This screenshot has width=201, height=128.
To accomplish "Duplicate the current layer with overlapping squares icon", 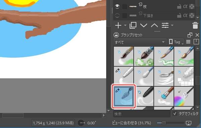I will click(133, 25).
